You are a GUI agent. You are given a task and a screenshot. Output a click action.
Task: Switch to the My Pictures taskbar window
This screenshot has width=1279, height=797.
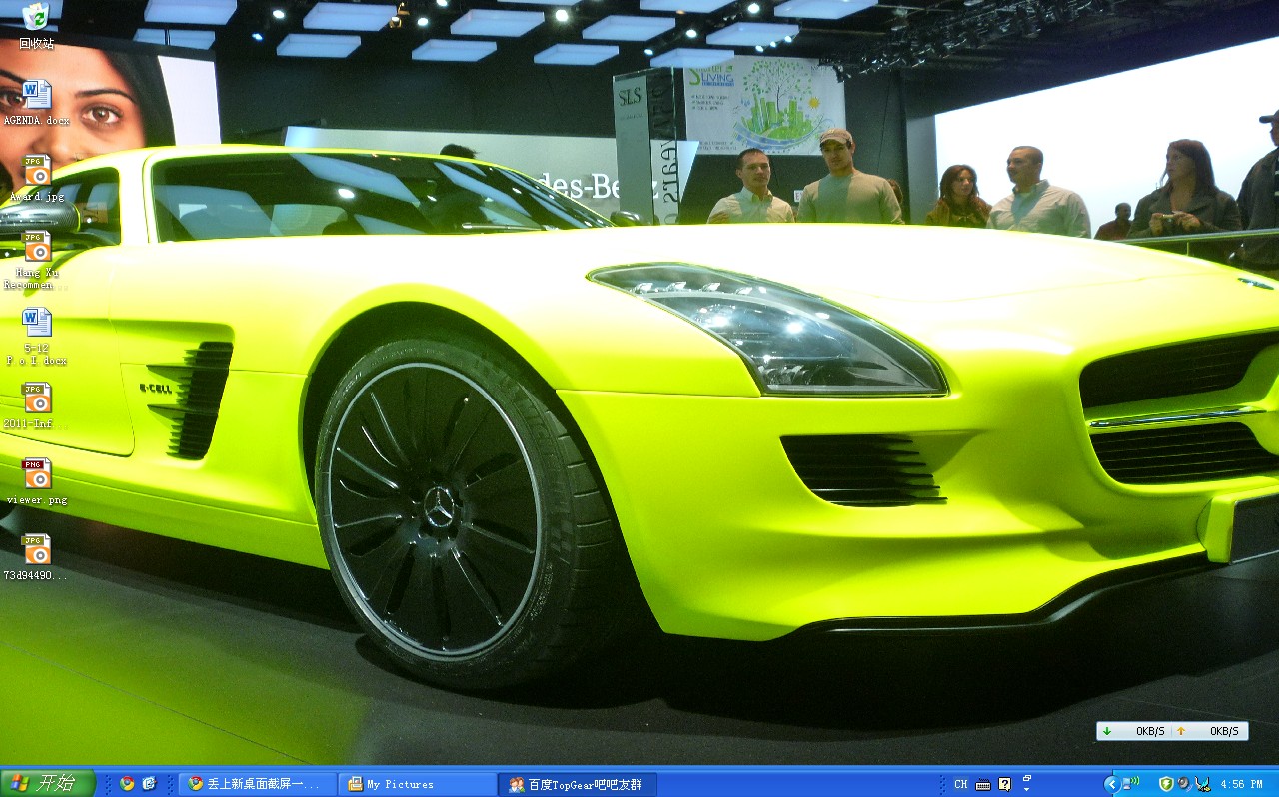[x=418, y=784]
